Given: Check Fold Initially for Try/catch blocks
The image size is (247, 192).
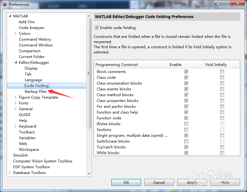Looking at the screenshot, I should click(x=222, y=147).
